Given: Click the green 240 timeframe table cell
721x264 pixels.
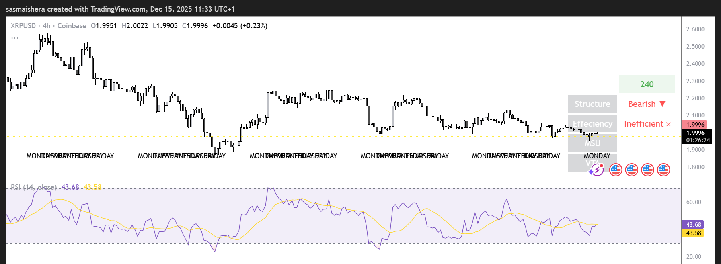Looking at the screenshot, I should [x=647, y=84].
